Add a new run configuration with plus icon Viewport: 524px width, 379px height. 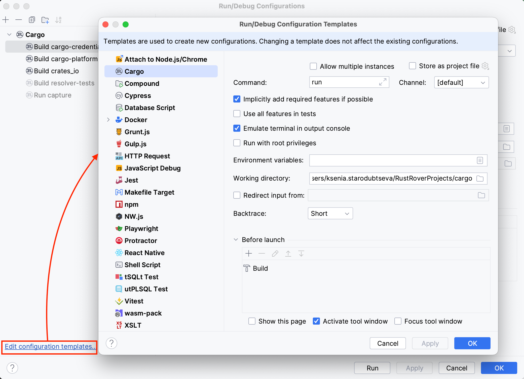6,20
